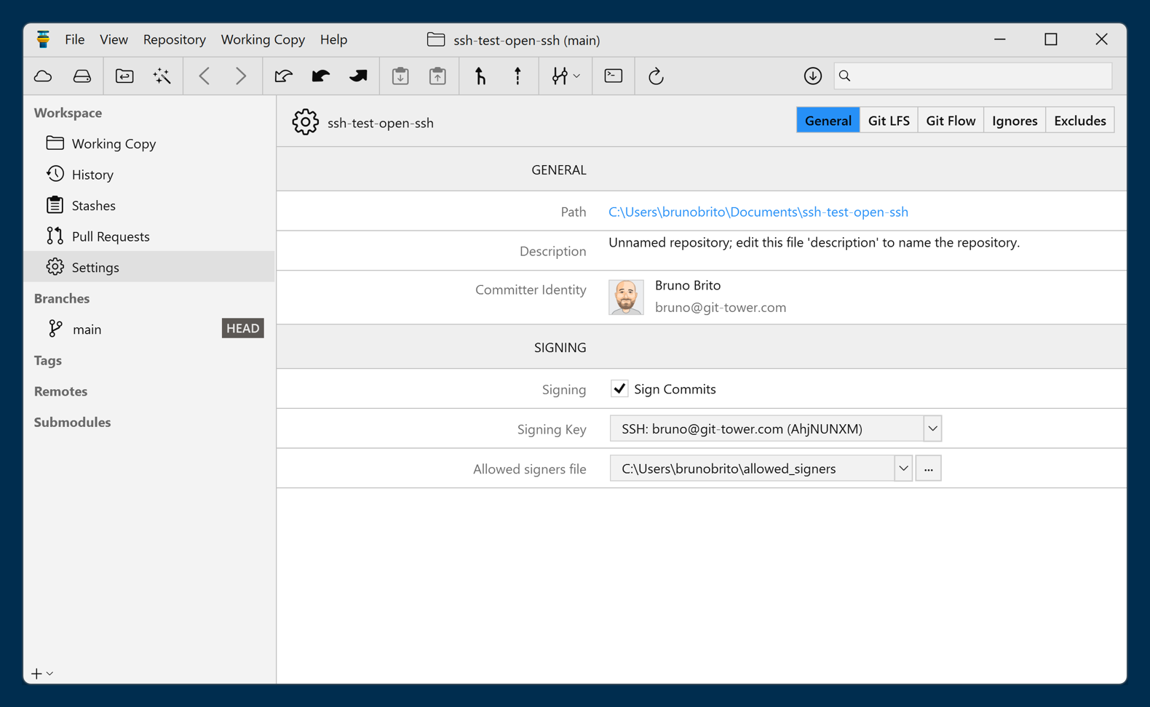Image resolution: width=1150 pixels, height=707 pixels.
Task: Expand the Signing Key dropdown
Action: pos(932,429)
